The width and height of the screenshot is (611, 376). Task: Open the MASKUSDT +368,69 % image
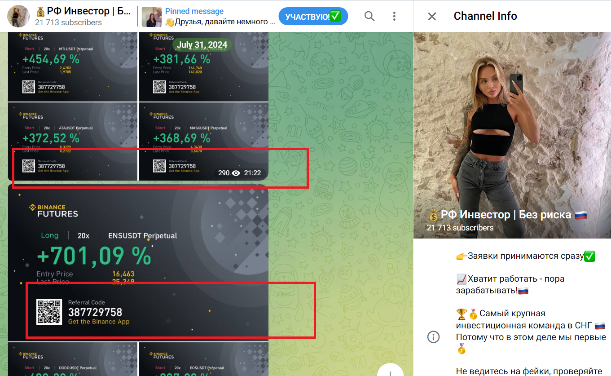pos(203,142)
